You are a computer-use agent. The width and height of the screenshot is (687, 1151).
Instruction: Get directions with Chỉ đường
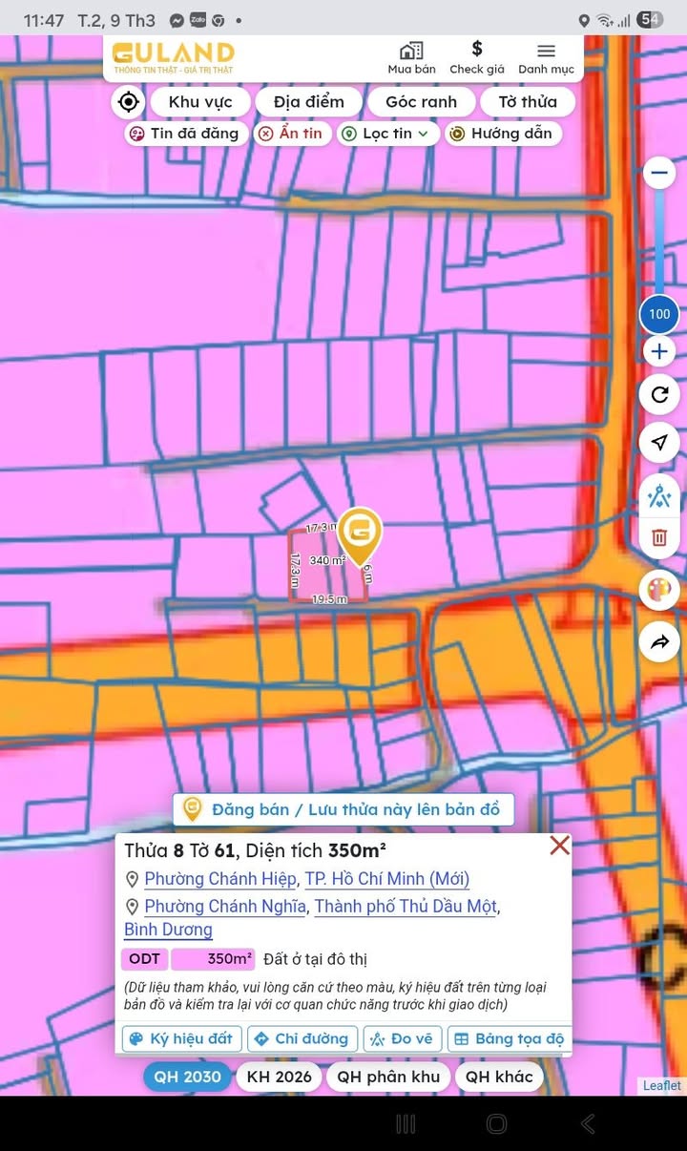tap(302, 1038)
